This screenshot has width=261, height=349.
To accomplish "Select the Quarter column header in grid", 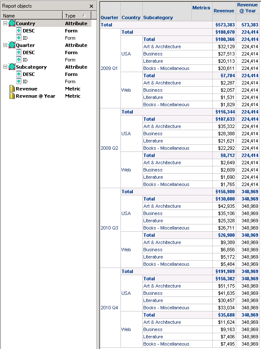I will 109,17.
